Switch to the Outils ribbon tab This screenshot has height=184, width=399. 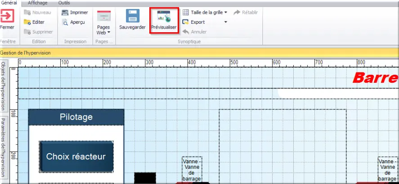(x=64, y=3)
